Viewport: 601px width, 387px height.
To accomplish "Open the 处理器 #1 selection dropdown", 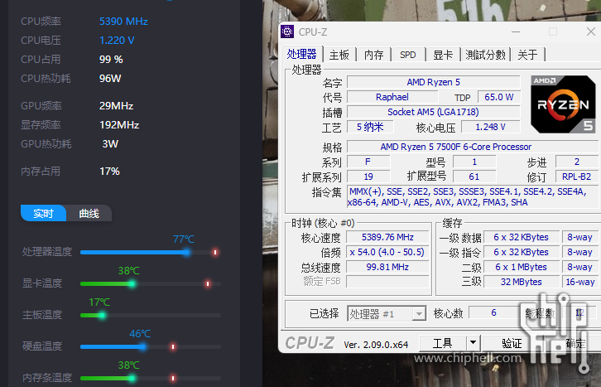I will [x=387, y=314].
